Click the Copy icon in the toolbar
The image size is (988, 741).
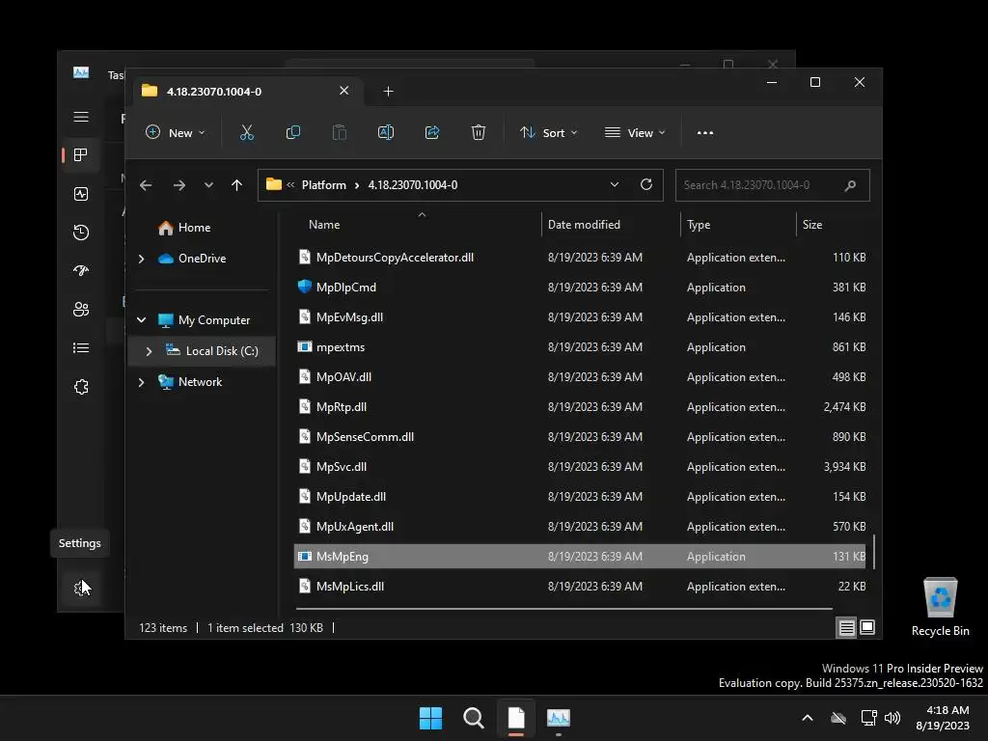(293, 132)
